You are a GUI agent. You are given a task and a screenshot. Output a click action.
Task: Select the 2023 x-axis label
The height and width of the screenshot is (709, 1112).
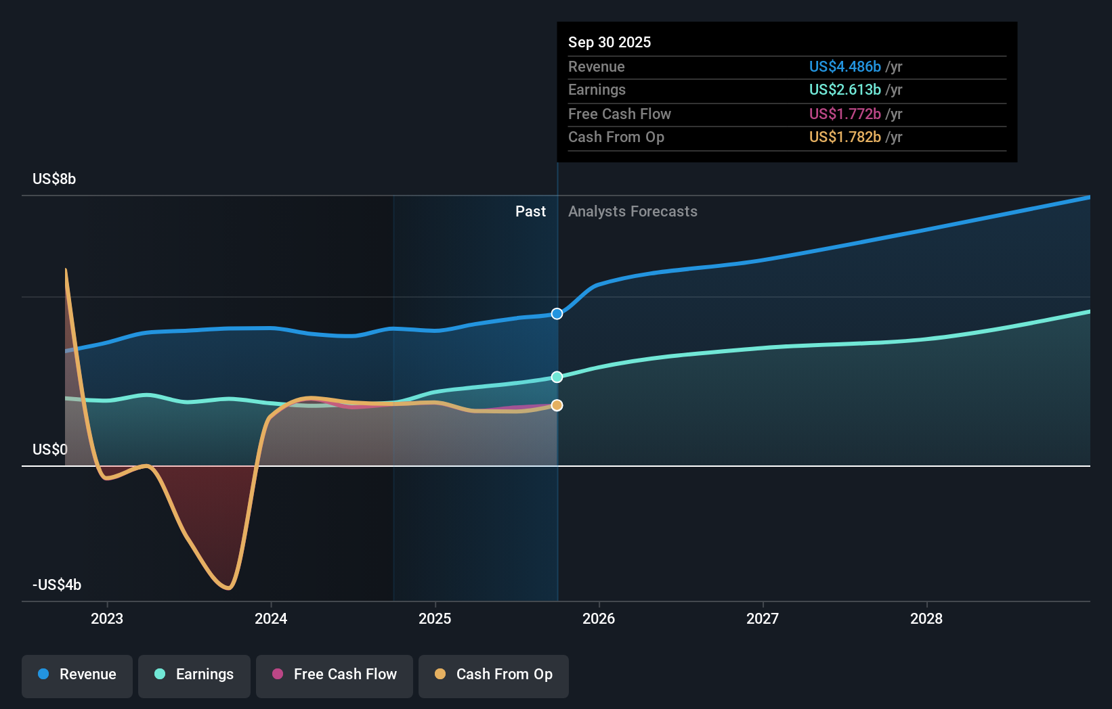[x=107, y=618]
